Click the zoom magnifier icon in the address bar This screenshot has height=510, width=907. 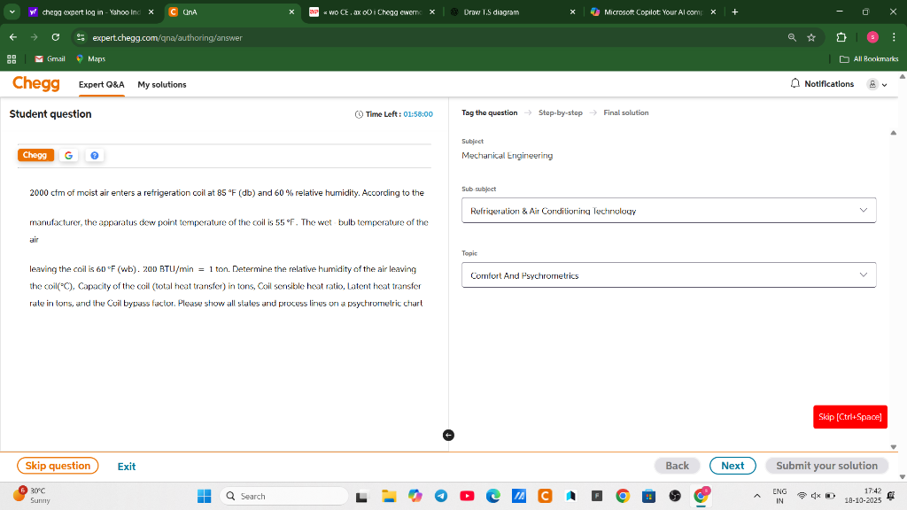point(792,37)
